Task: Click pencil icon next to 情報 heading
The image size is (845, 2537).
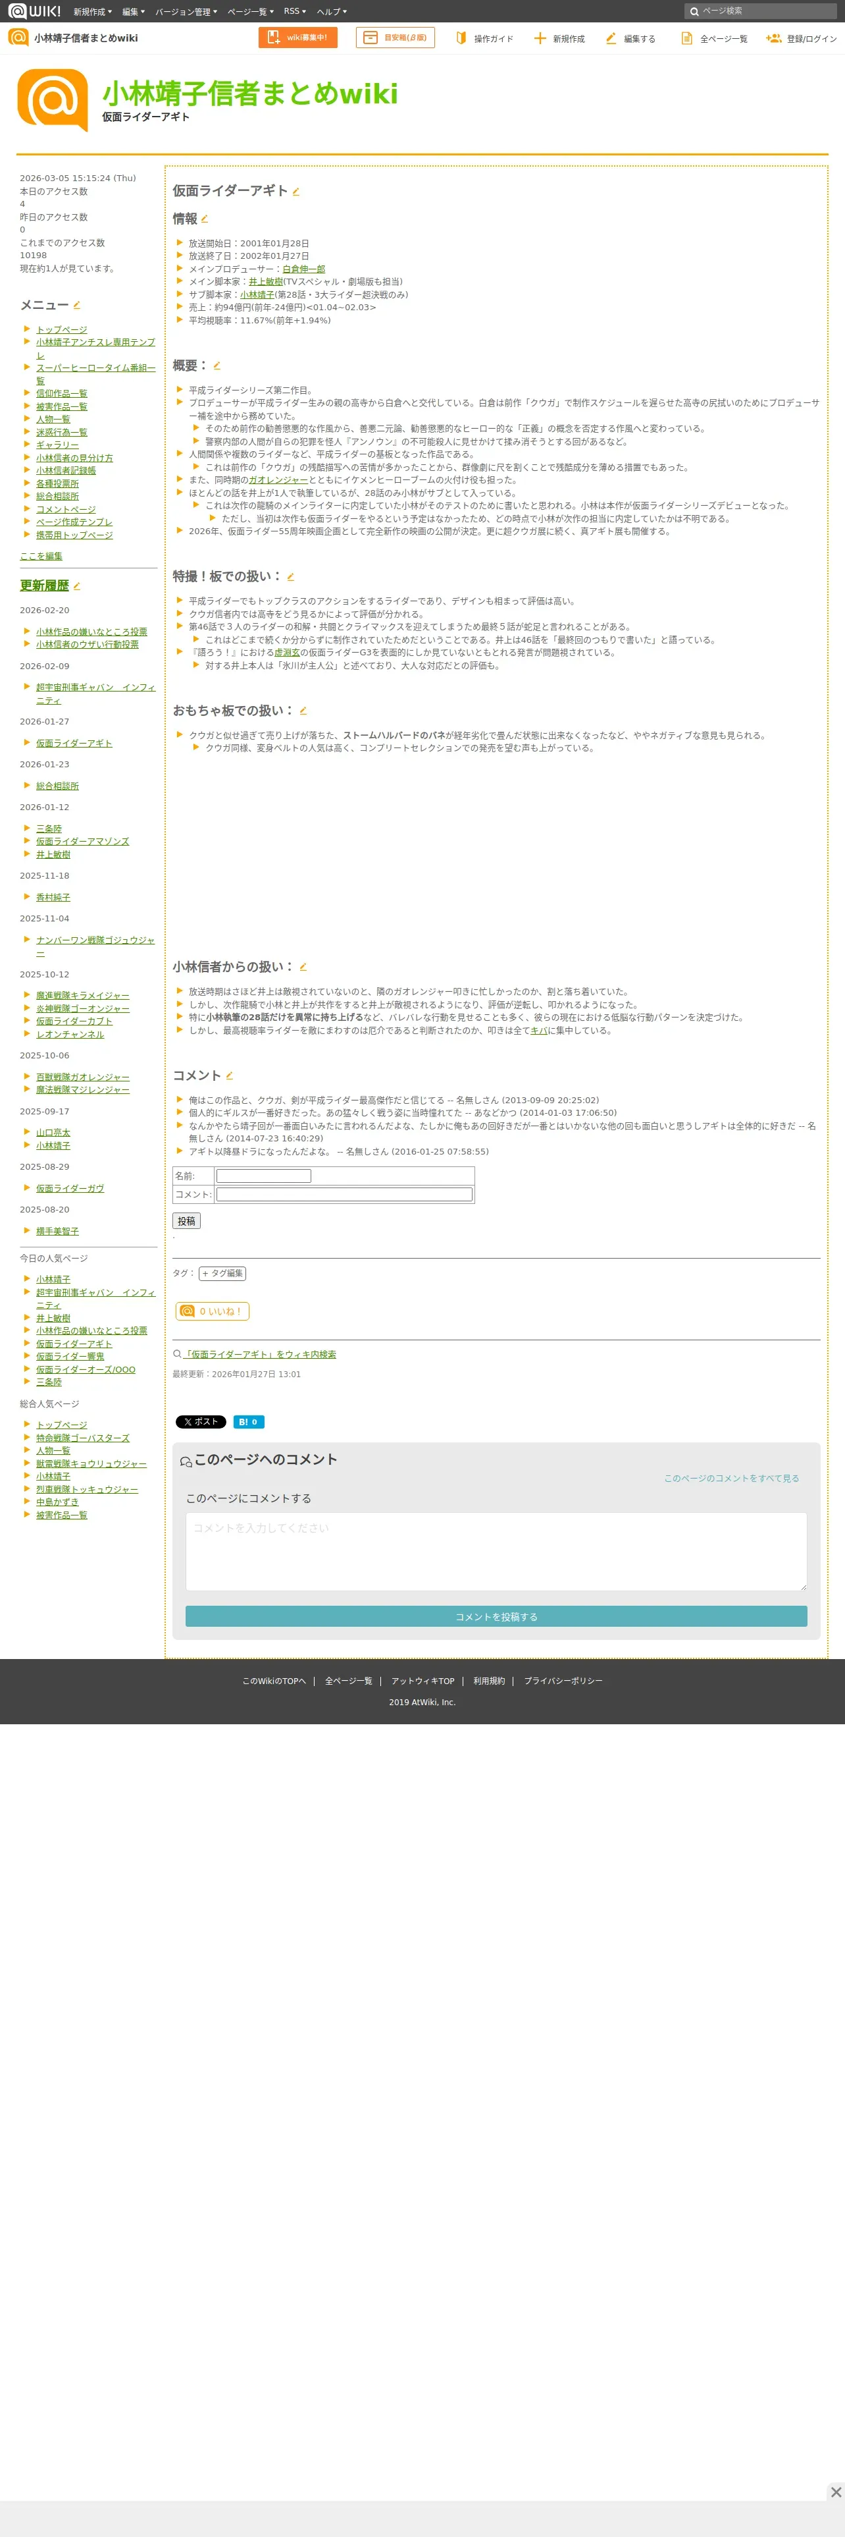Action: pos(205,219)
